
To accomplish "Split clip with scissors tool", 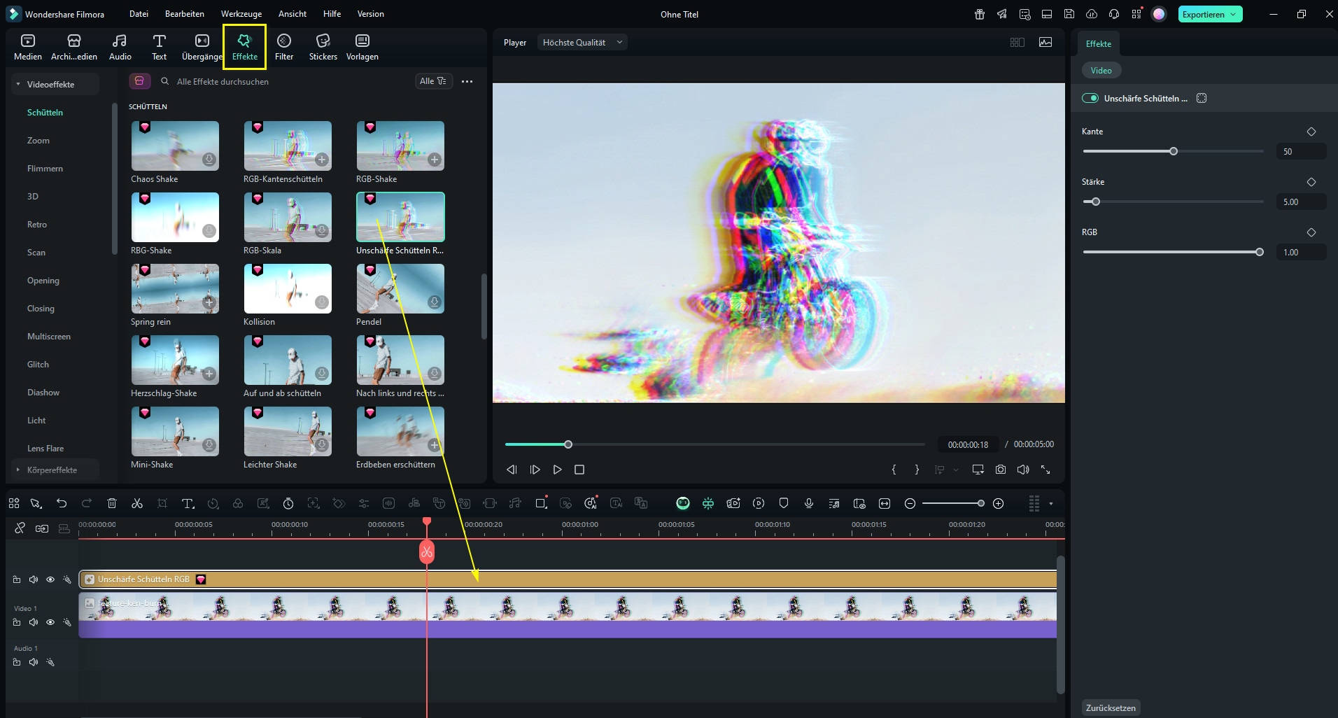I will tap(137, 503).
